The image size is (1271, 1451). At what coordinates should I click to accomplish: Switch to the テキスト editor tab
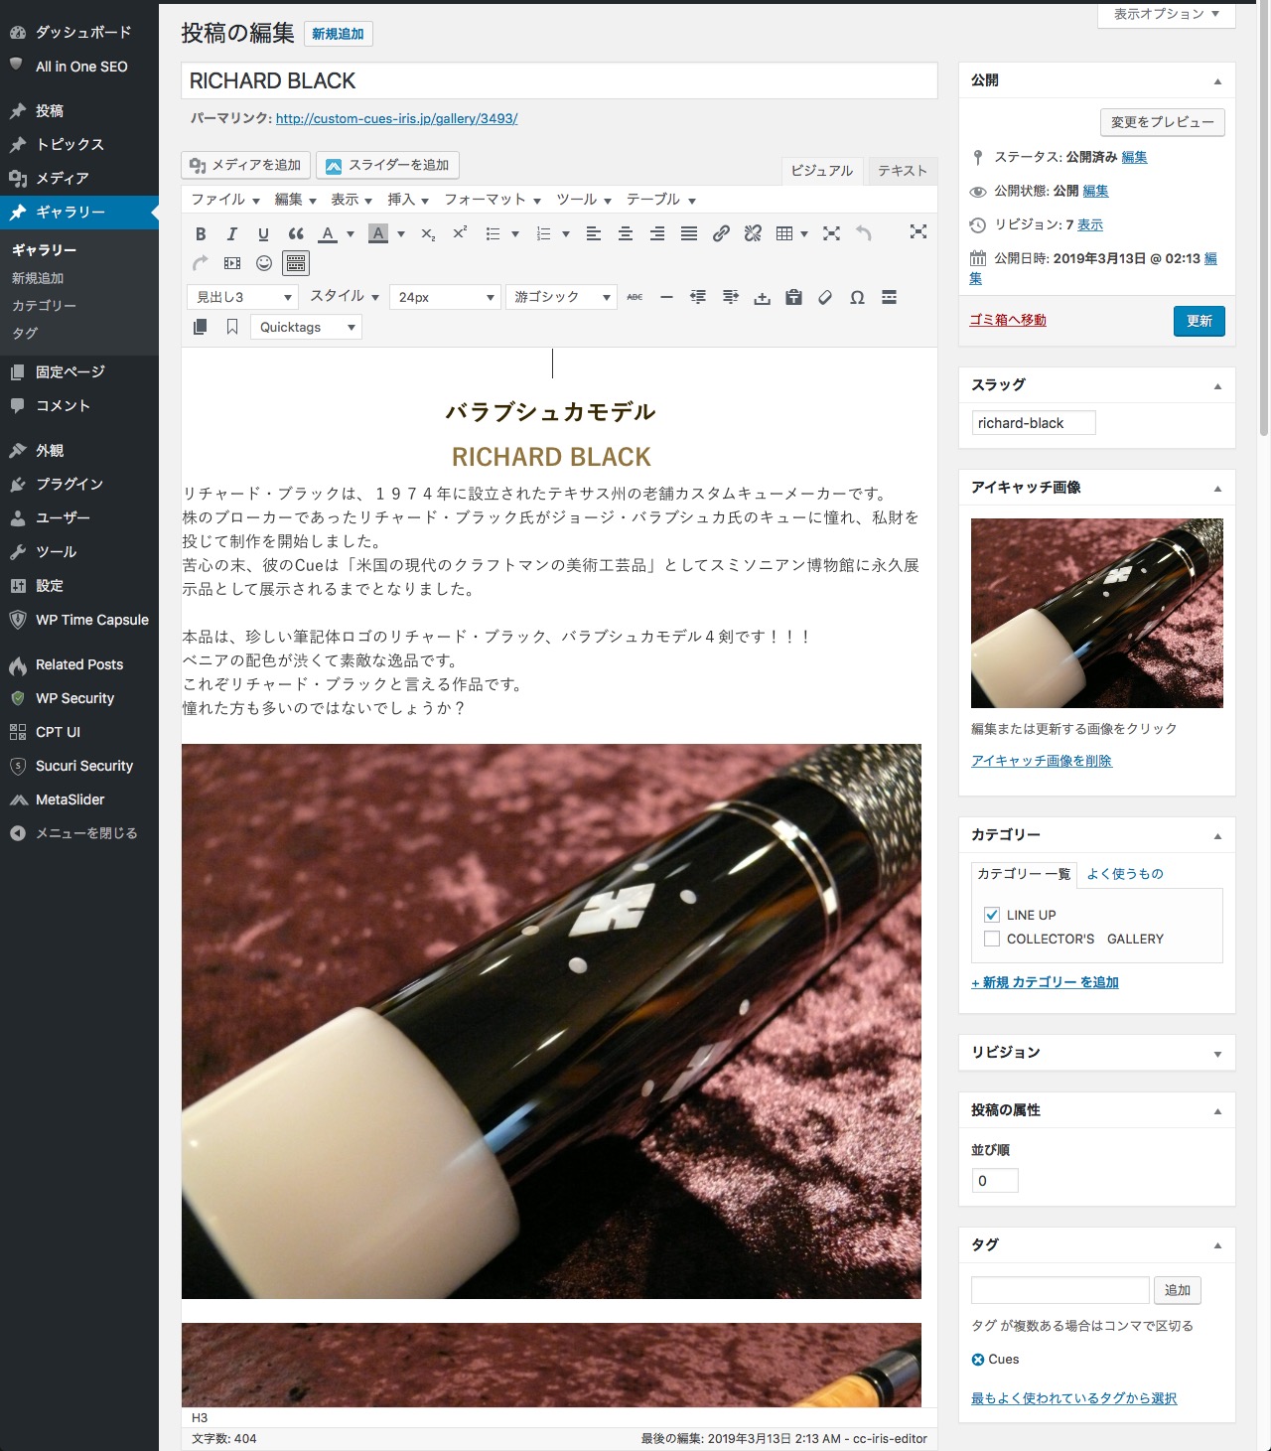click(903, 171)
